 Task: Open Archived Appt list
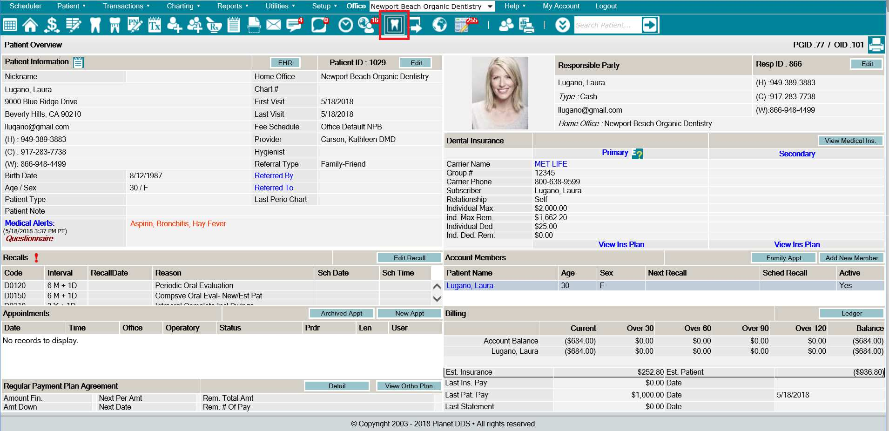point(341,313)
